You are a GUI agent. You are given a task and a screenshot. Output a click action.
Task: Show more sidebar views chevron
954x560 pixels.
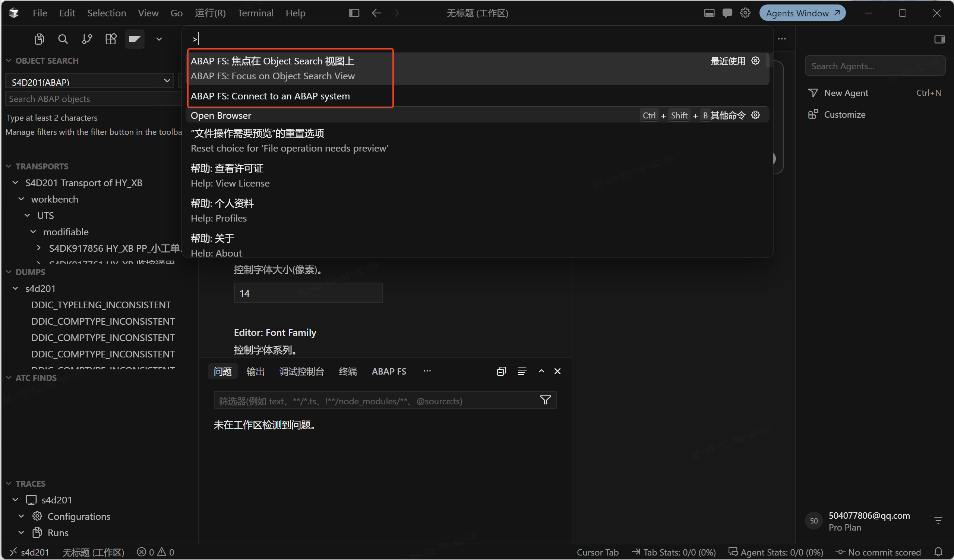(x=159, y=39)
